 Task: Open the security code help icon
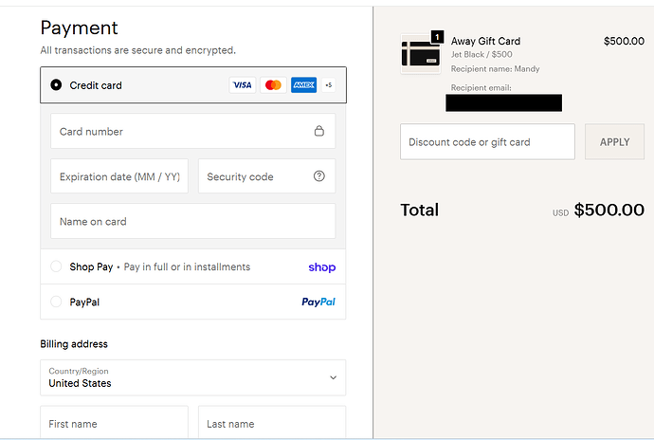tap(319, 176)
